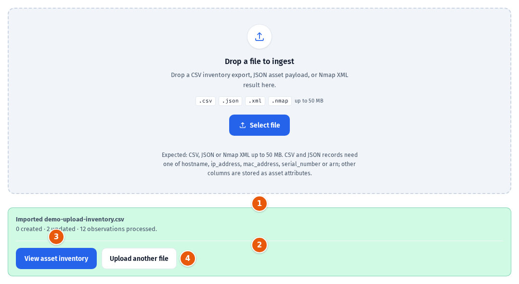Click the expected formats help paragraph
Image resolution: width=519 pixels, height=284 pixels.
click(259, 164)
